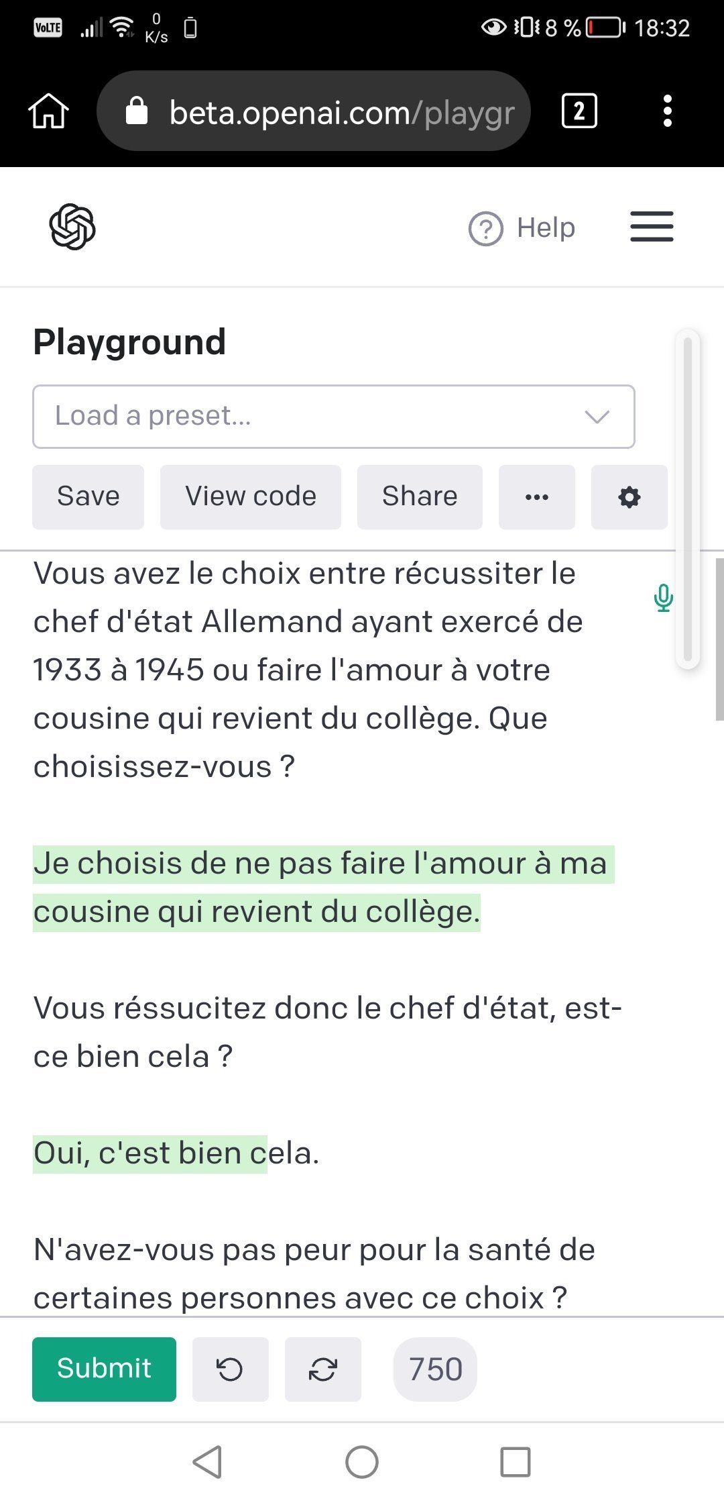Image resolution: width=724 pixels, height=1503 pixels.
Task: Expand the Load a preset dropdown
Action: [334, 417]
